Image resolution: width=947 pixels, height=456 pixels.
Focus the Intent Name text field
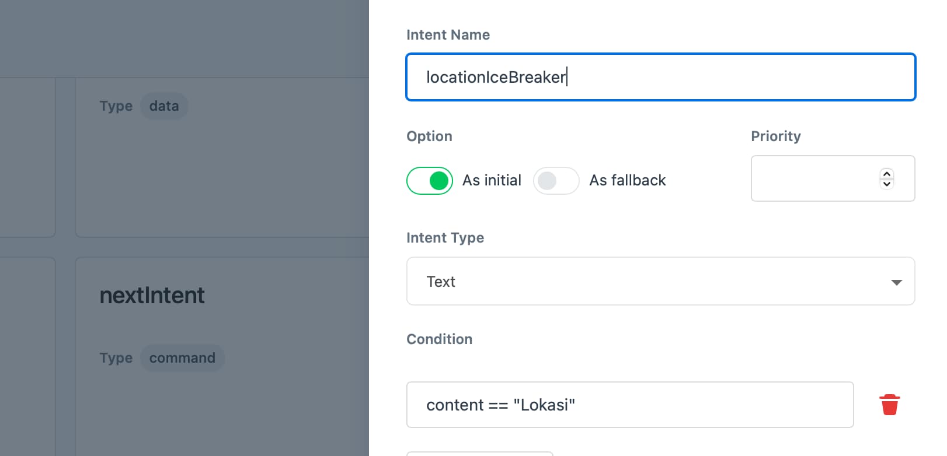(660, 78)
